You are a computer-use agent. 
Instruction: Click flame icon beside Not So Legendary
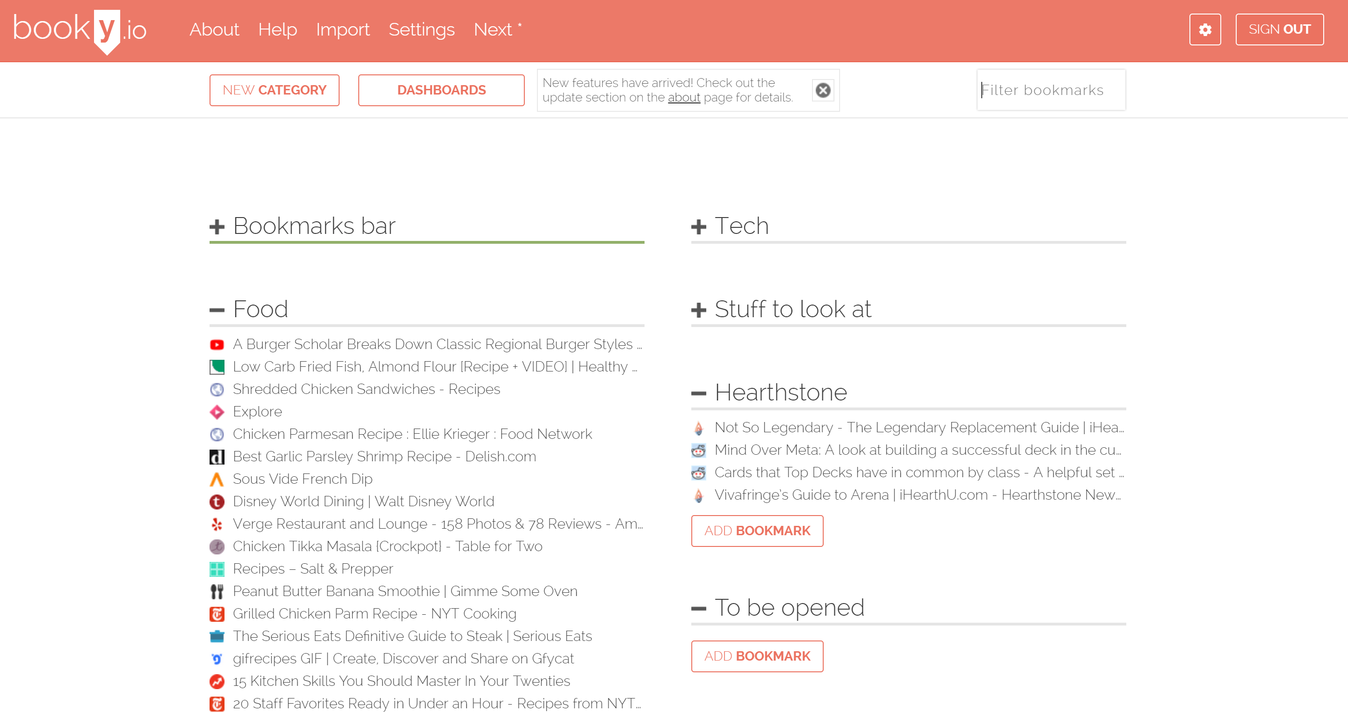[699, 428]
